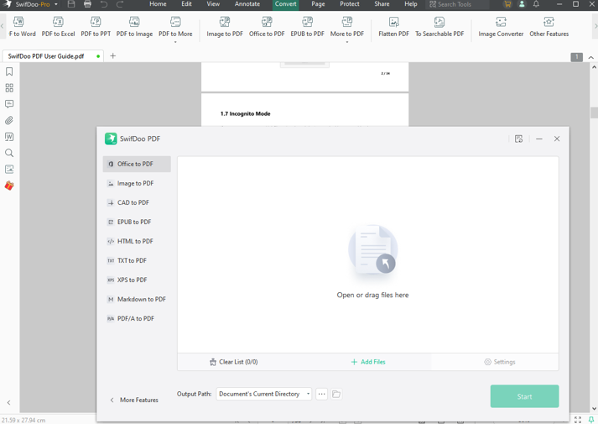This screenshot has width=598, height=424.
Task: Collapse the left sidebar with chevron
Action: click(8, 402)
